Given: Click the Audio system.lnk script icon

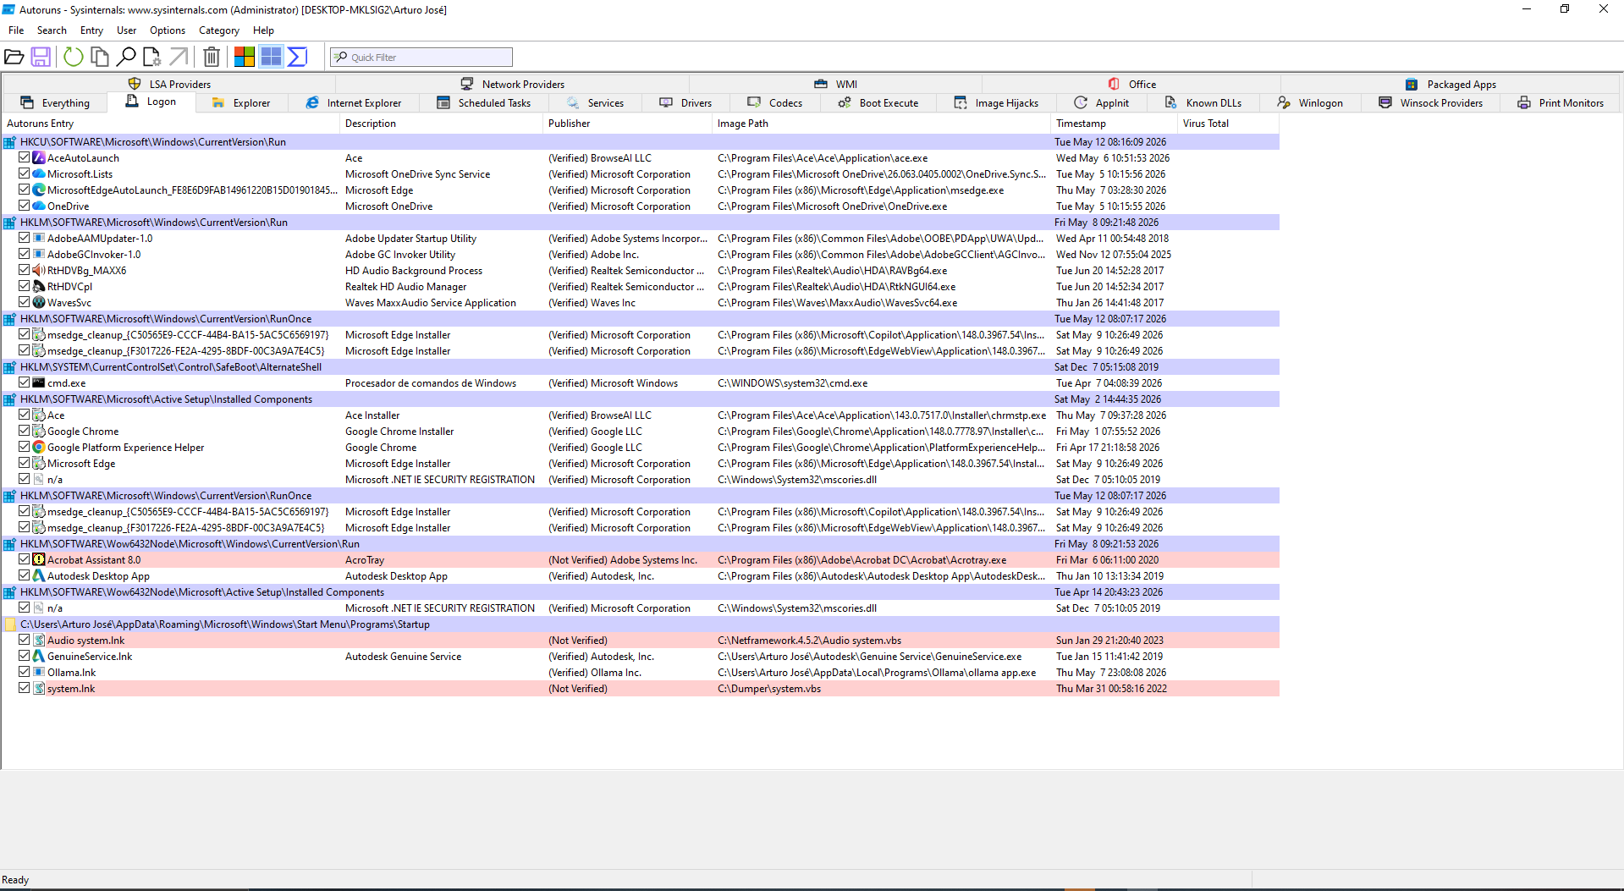Looking at the screenshot, I should click(x=39, y=640).
